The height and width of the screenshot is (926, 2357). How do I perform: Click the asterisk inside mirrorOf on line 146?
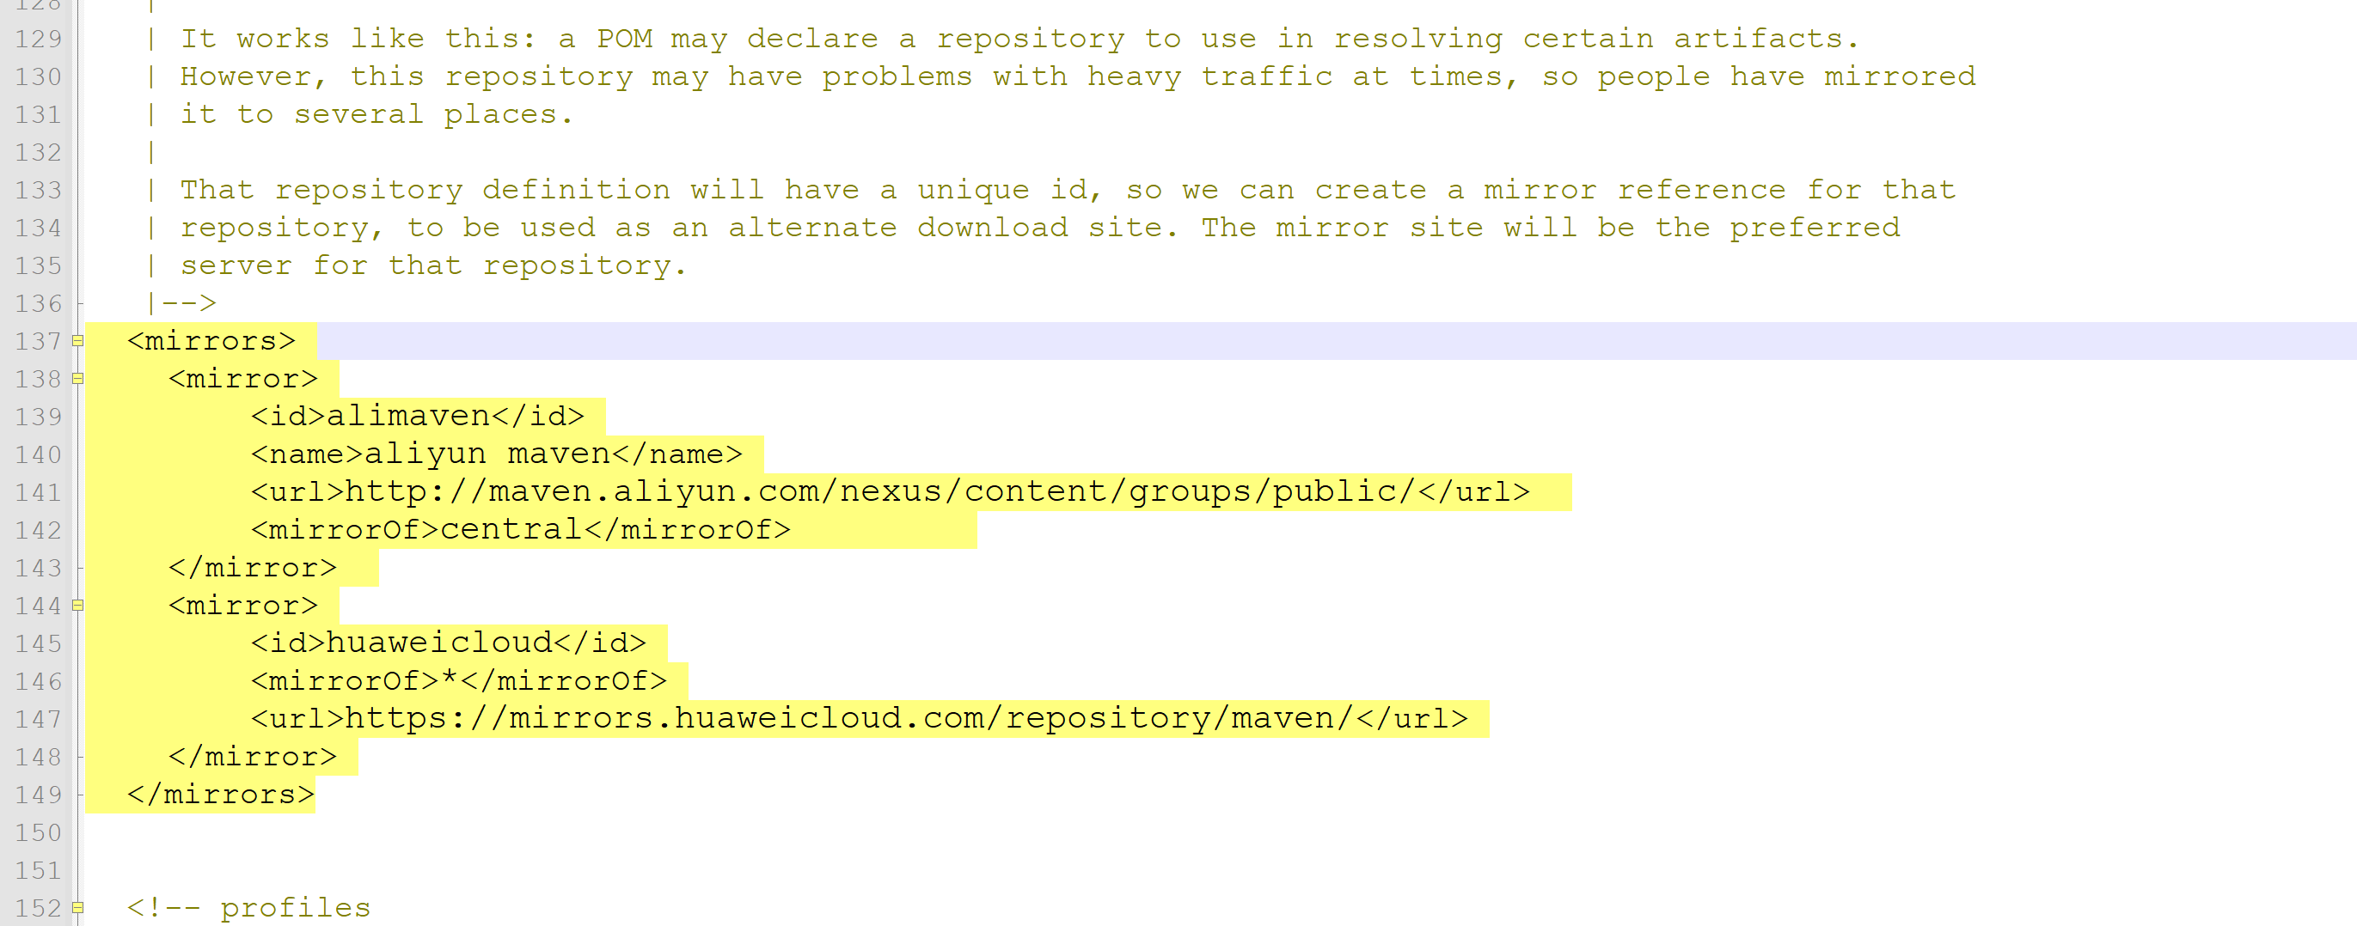click(x=450, y=680)
